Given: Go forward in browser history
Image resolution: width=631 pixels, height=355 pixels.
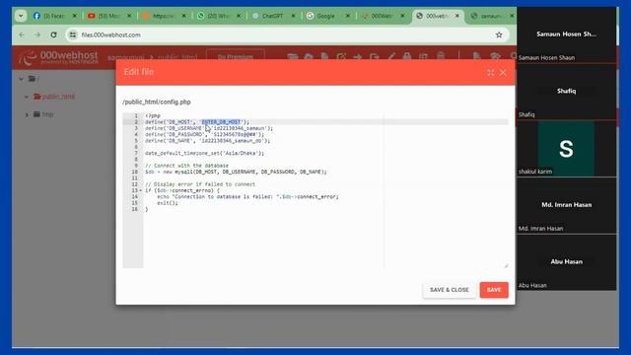Looking at the screenshot, I should click(x=37, y=35).
